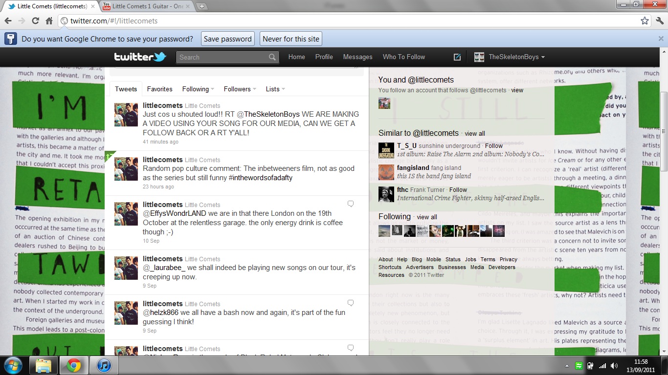Click view link under You and @littlecomets
Screen dimensions: 668x375
[517, 90]
